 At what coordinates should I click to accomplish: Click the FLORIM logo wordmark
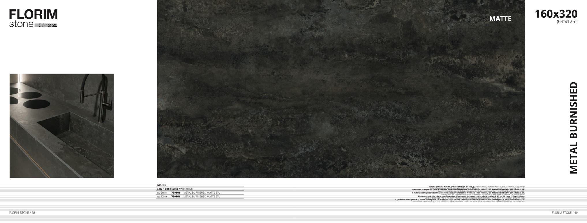(33, 14)
